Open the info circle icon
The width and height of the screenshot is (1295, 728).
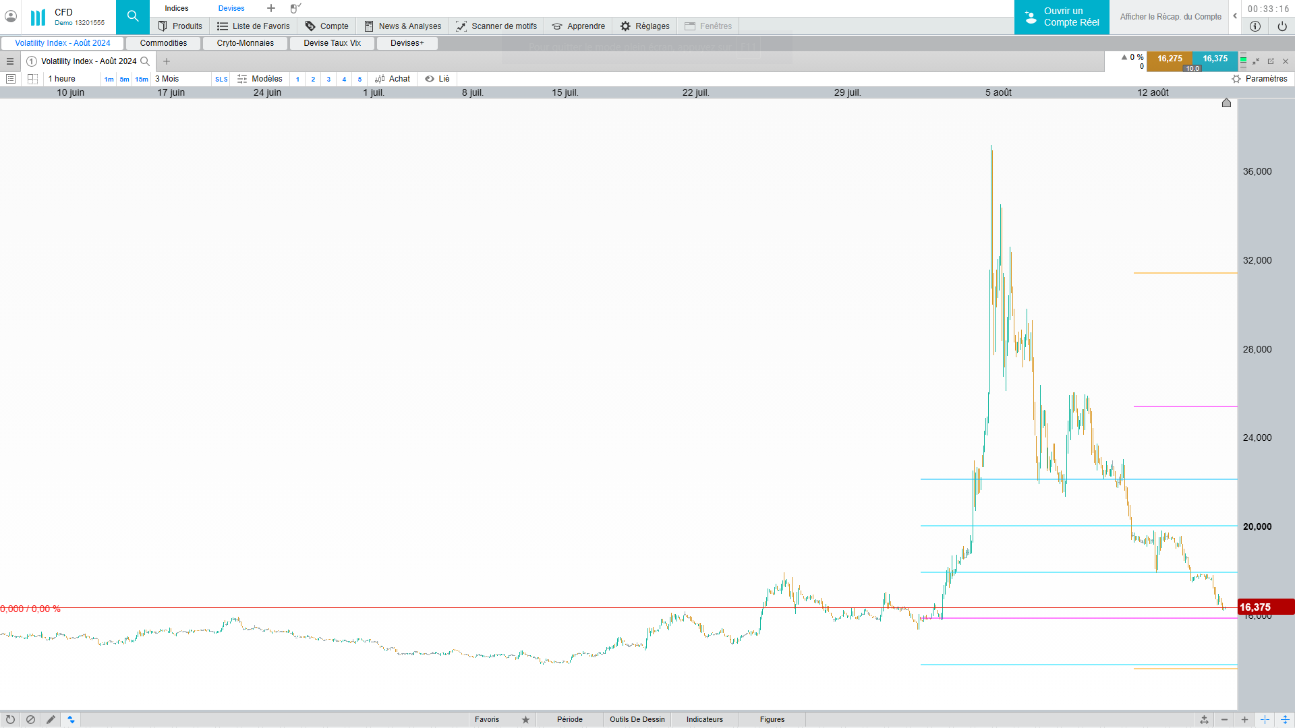coord(1255,26)
